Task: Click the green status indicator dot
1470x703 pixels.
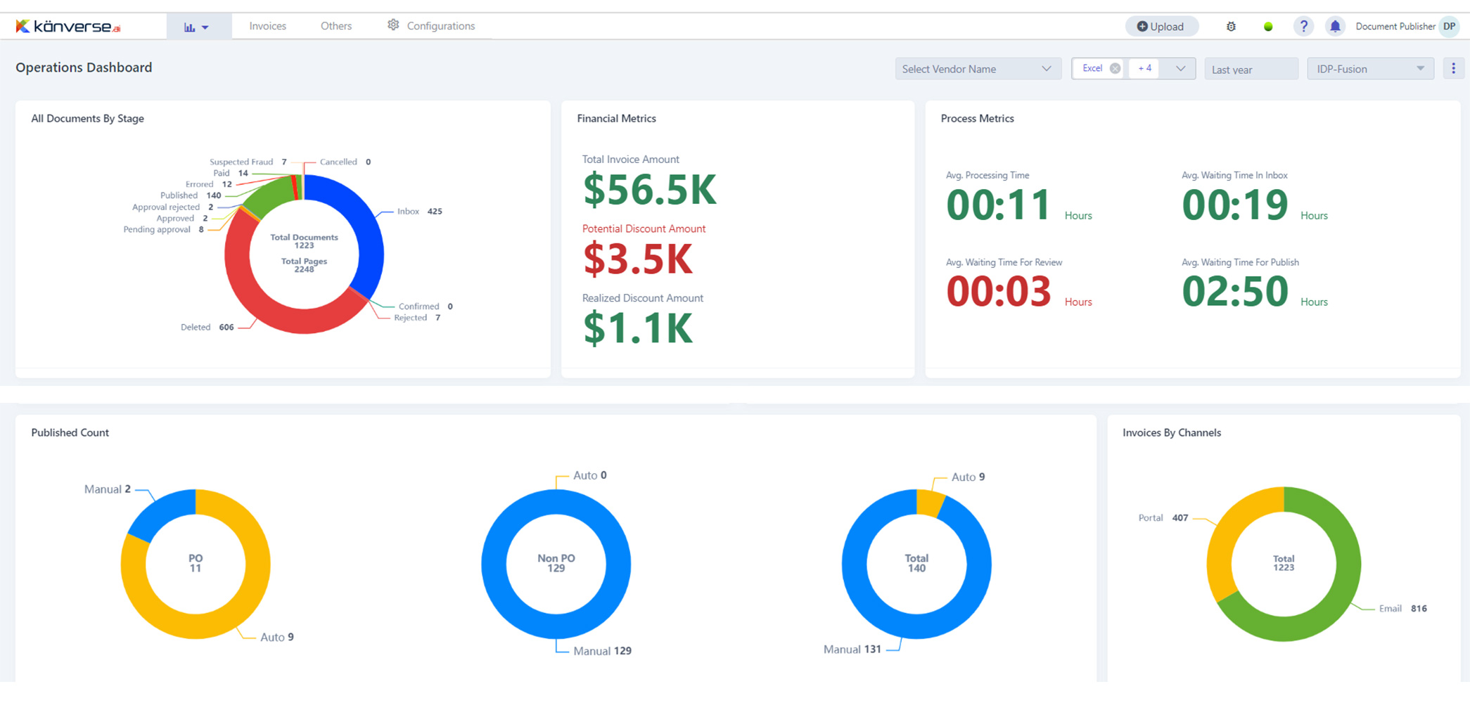Action: (1268, 27)
